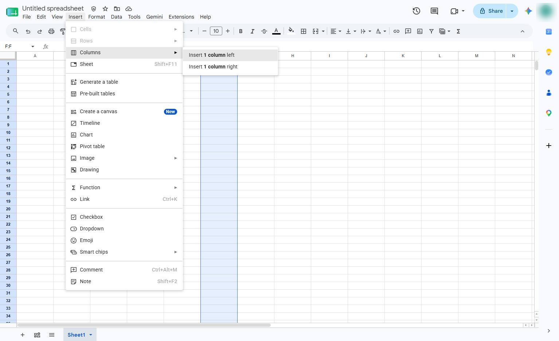559x341 pixels.
Task: Collapse the toolbar with chevron
Action: (523, 31)
